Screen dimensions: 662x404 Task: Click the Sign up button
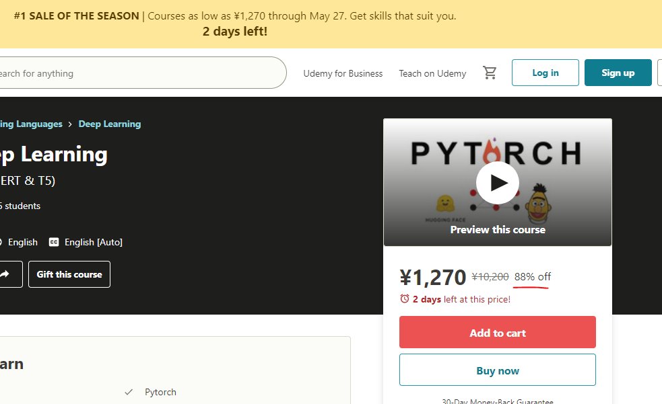(x=618, y=73)
